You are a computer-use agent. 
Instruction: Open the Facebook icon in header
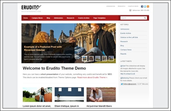(142, 7)
